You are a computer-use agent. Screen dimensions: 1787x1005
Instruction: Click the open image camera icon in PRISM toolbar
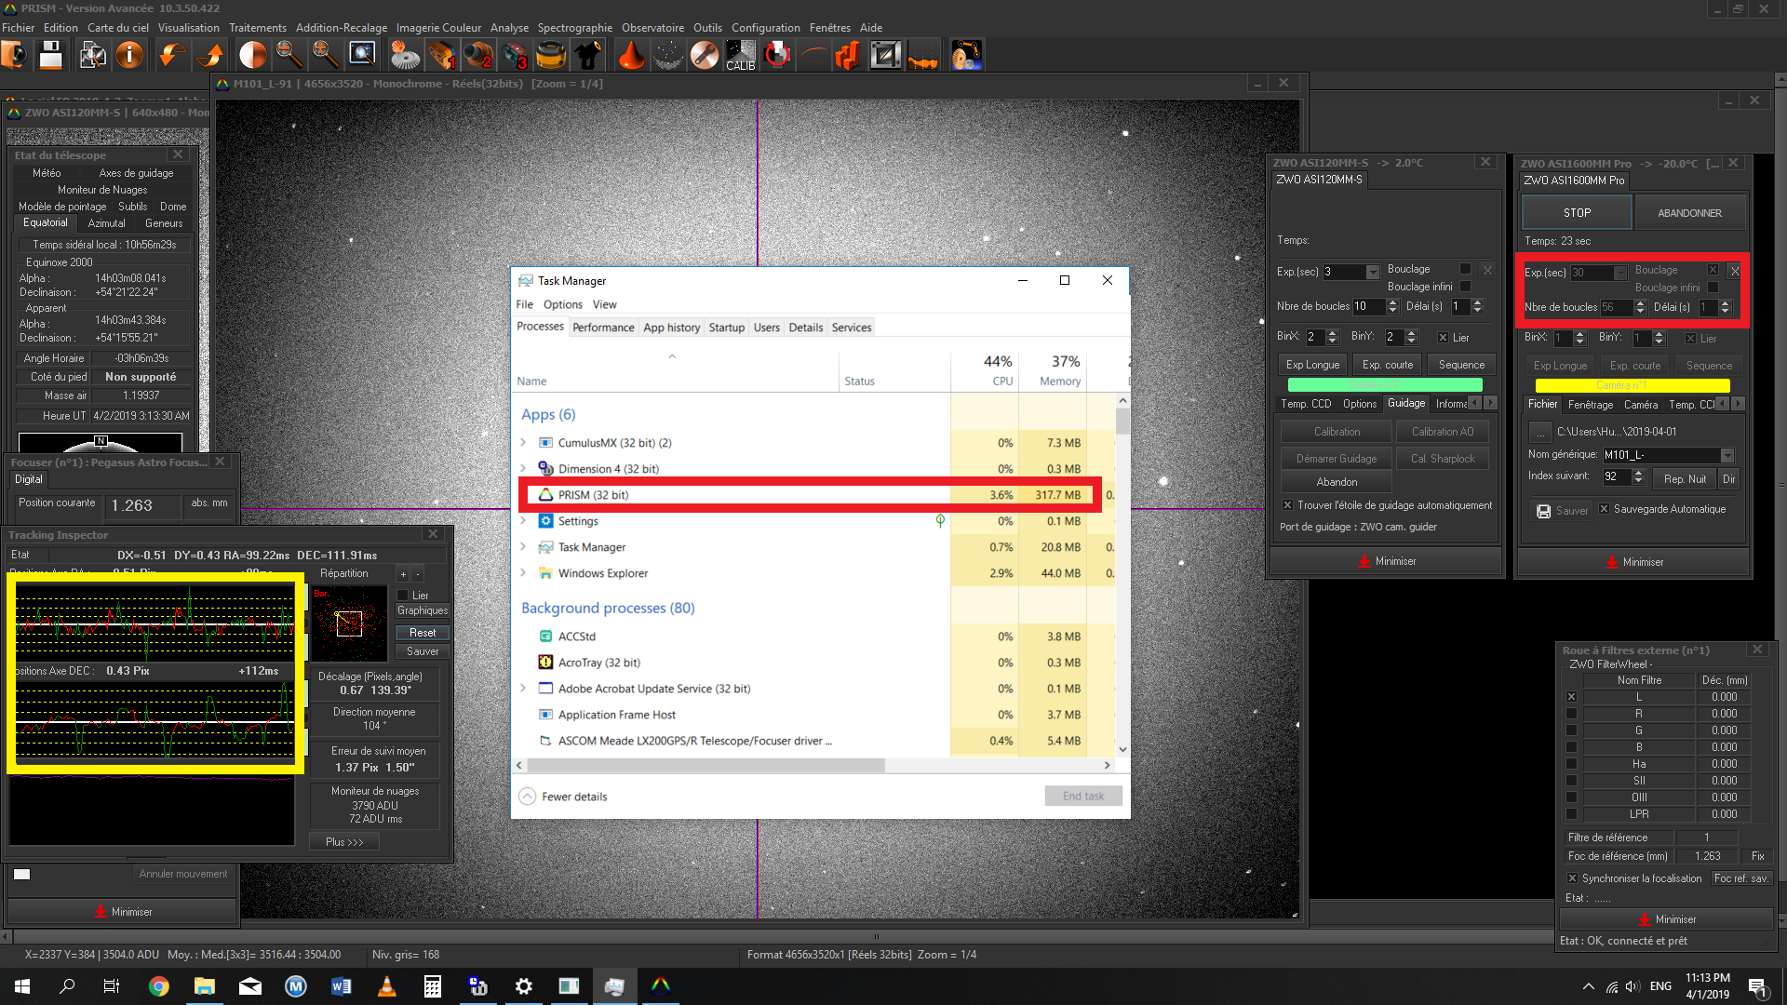coord(15,55)
